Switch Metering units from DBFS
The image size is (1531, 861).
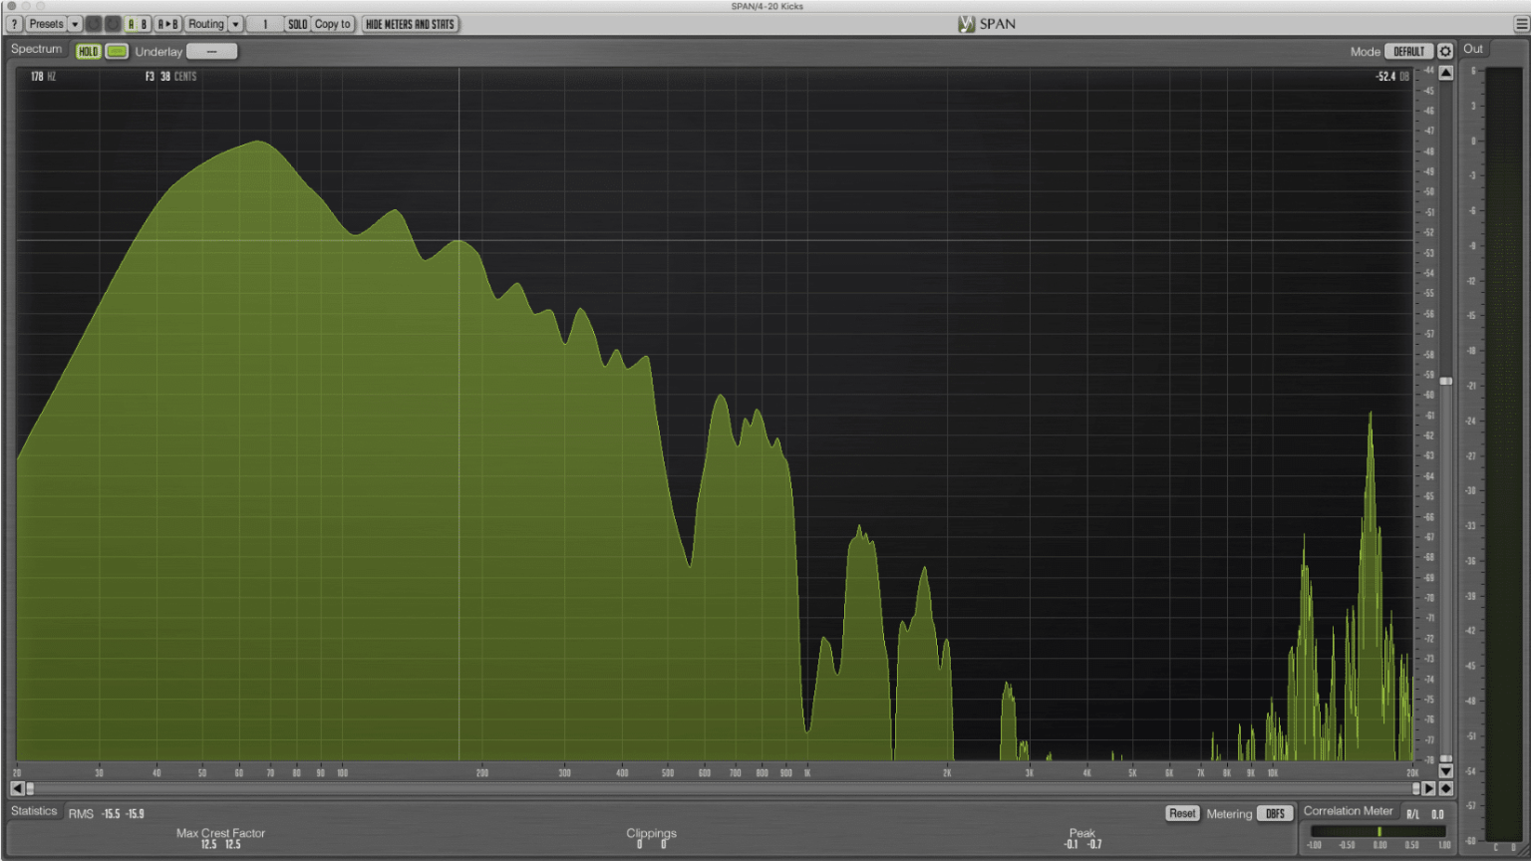click(1275, 813)
